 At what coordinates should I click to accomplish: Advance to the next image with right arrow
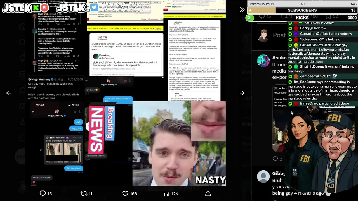[x=242, y=93]
